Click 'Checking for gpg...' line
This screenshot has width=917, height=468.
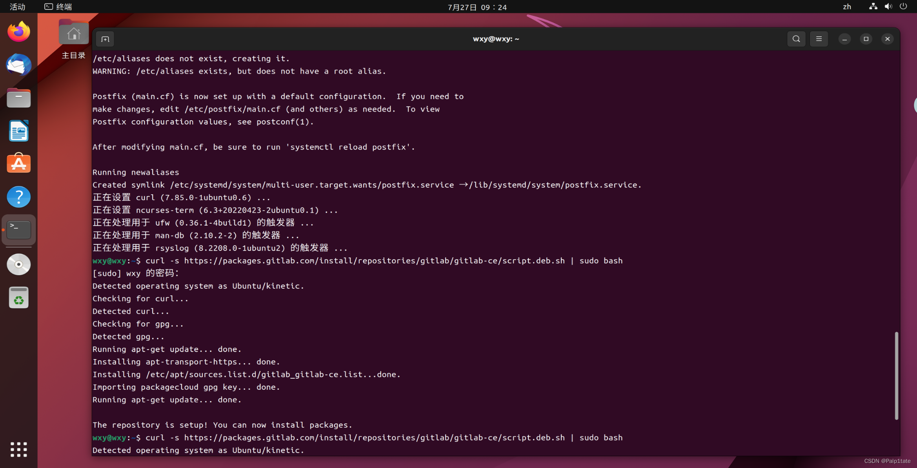click(x=138, y=324)
